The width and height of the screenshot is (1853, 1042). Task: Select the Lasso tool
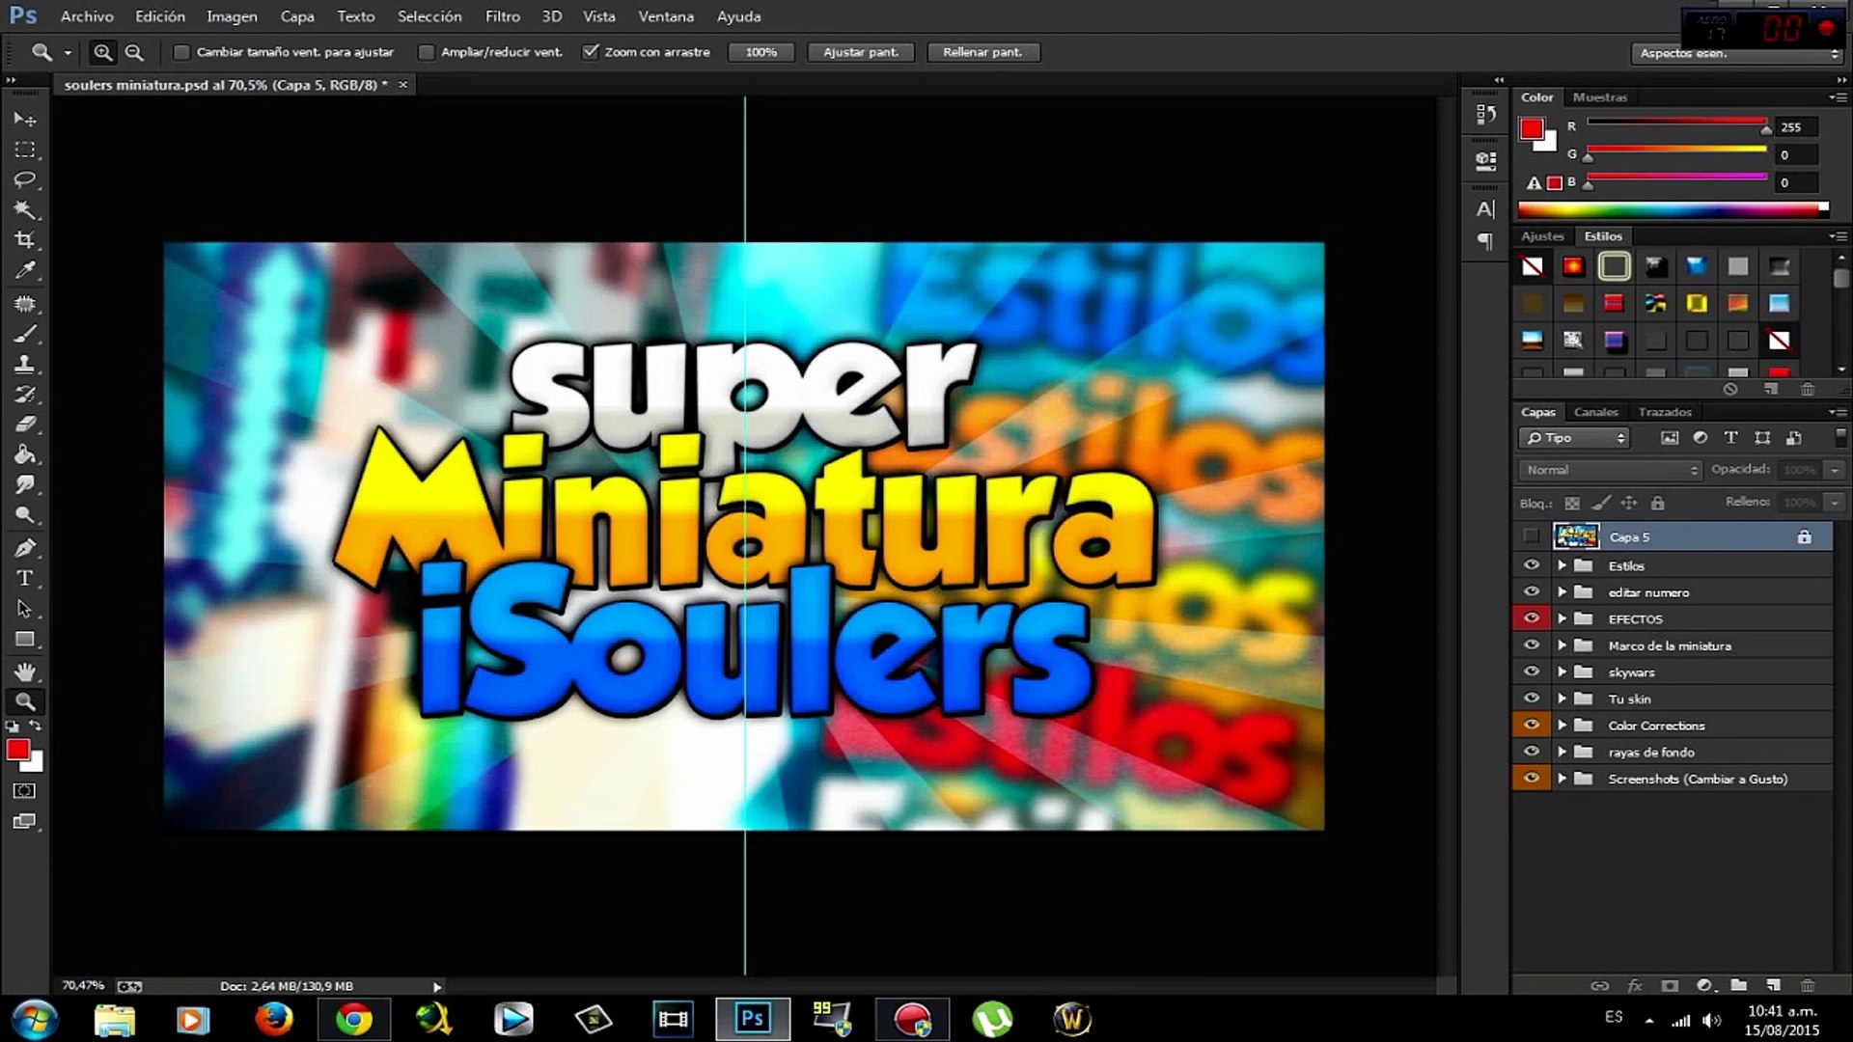(x=25, y=179)
